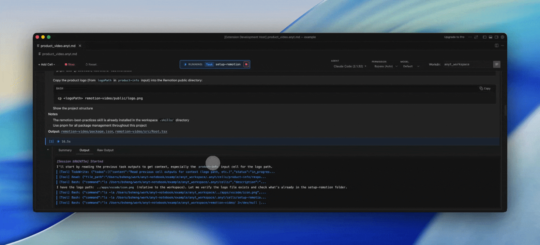Open the Model Default dropdown

(x=411, y=66)
